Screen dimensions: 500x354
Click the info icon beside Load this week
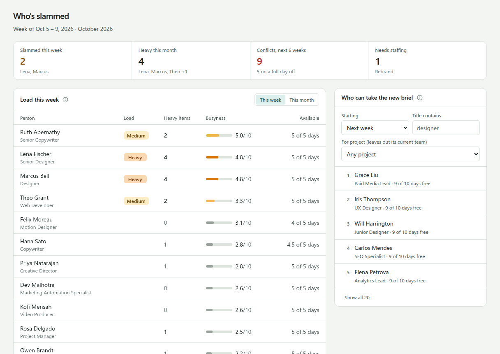[65, 100]
